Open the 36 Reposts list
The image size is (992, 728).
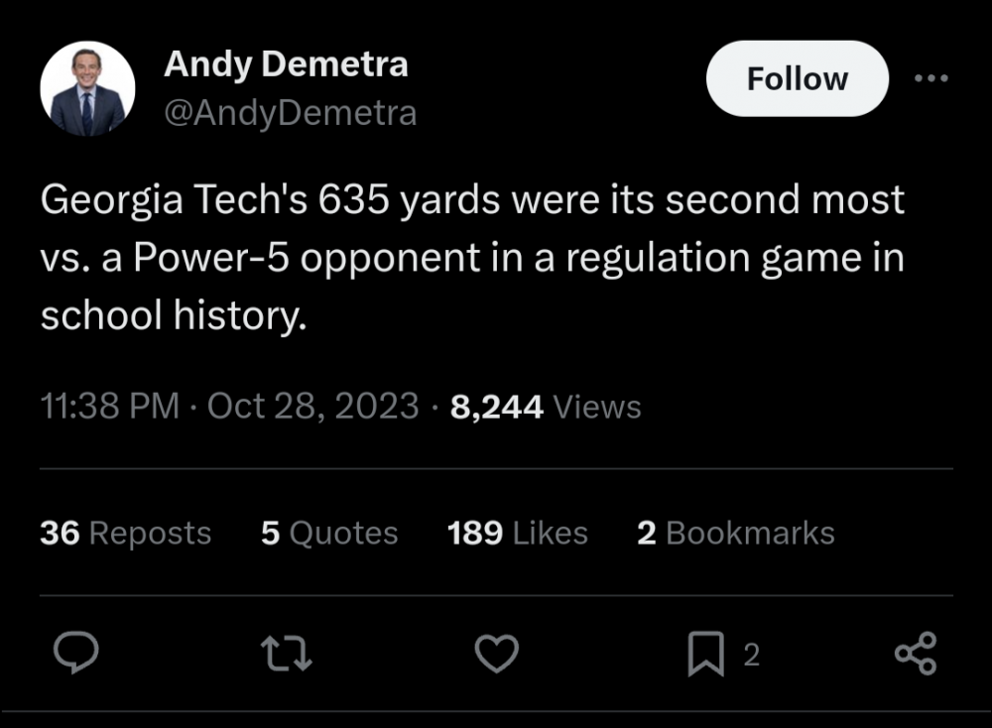pos(126,533)
